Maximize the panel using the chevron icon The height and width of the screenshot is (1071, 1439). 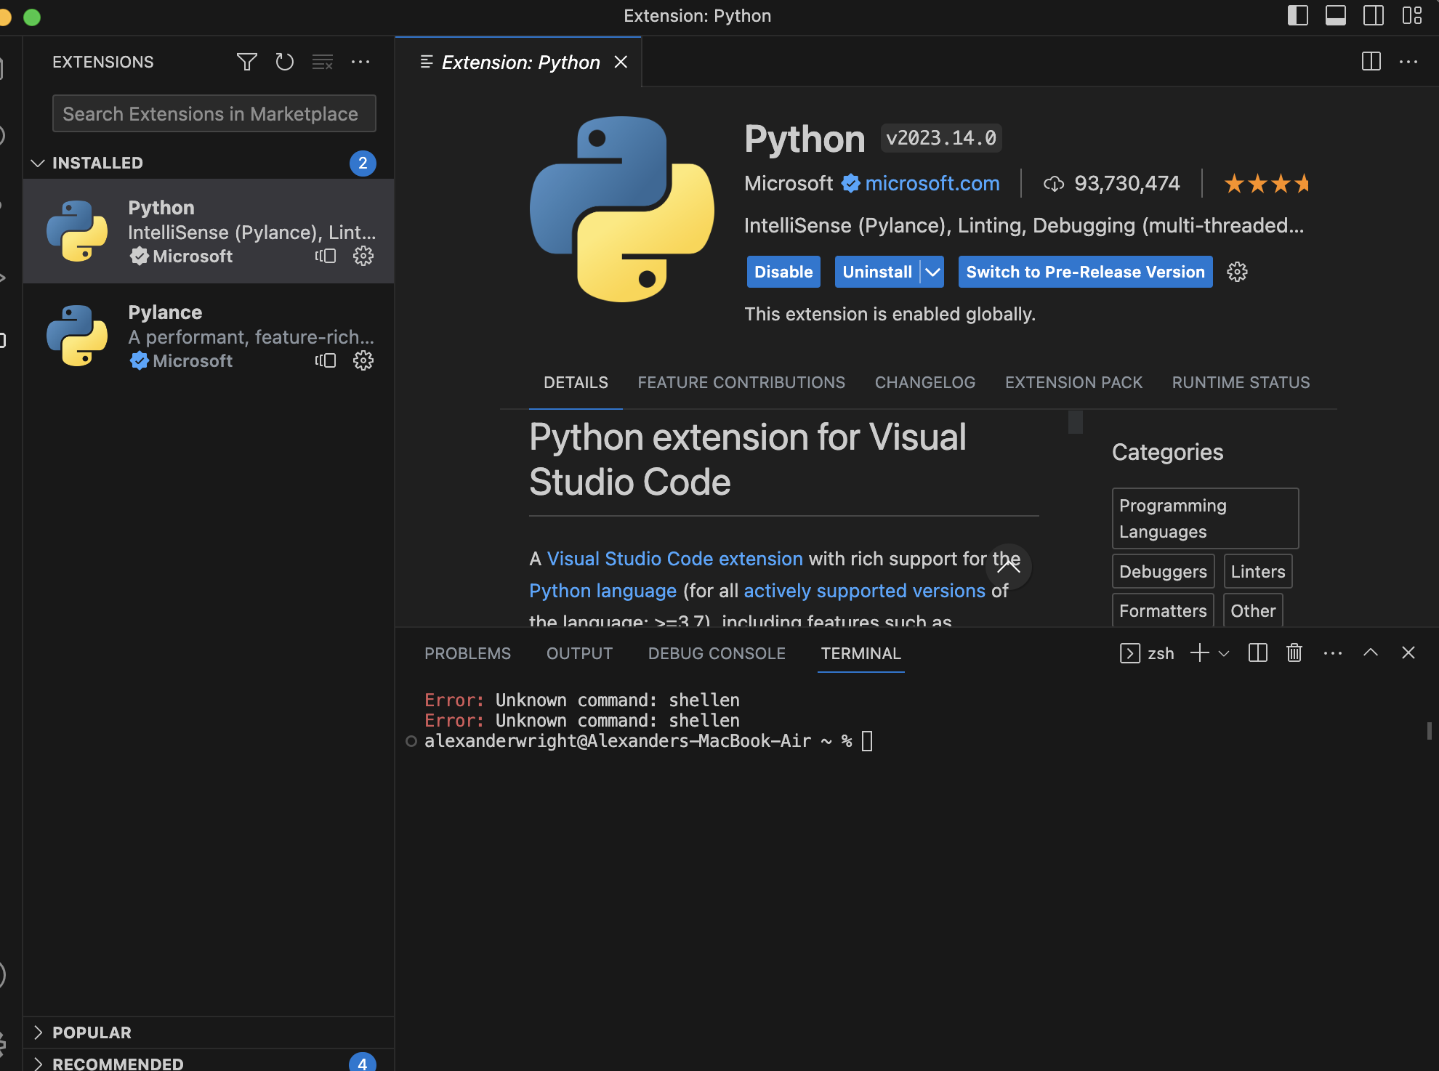point(1371,652)
